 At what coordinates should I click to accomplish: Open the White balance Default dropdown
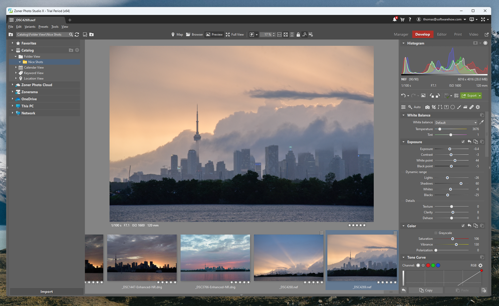coord(456,122)
